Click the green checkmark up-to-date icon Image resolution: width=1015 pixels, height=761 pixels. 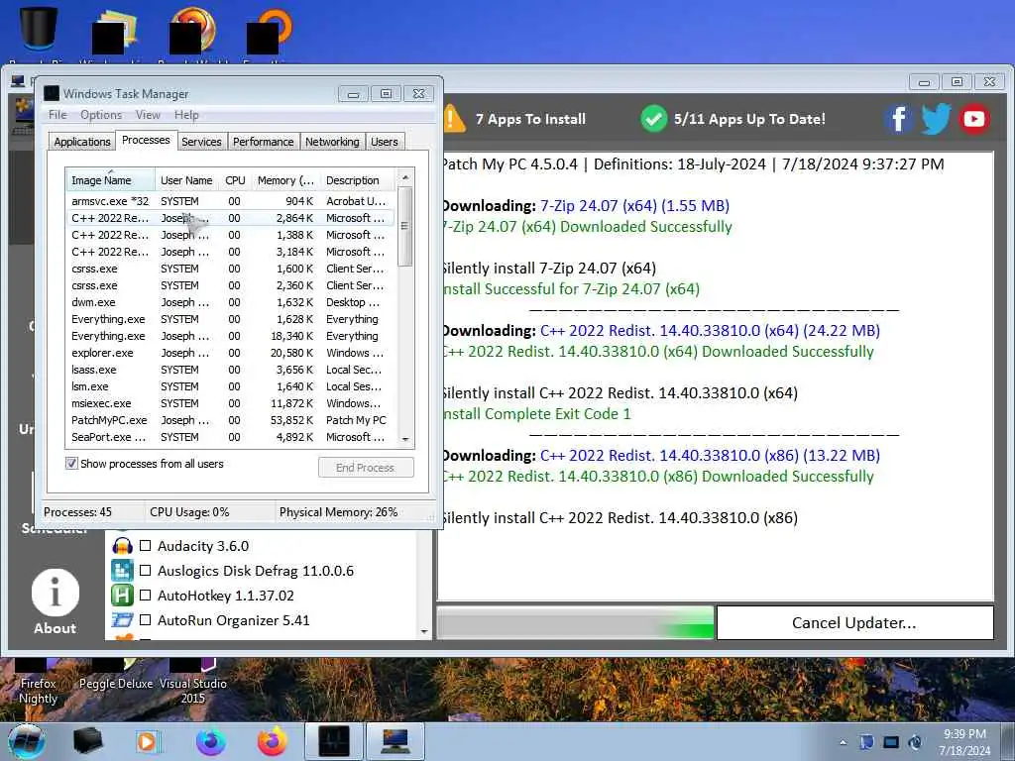click(x=654, y=119)
